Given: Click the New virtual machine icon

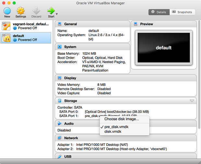Looking at the screenshot, I should click(x=7, y=11).
